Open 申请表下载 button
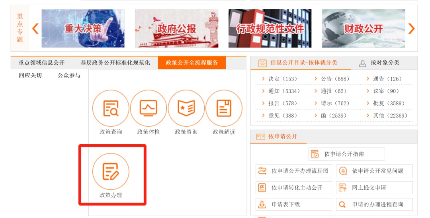This screenshot has width=430, height=218. [x=294, y=204]
